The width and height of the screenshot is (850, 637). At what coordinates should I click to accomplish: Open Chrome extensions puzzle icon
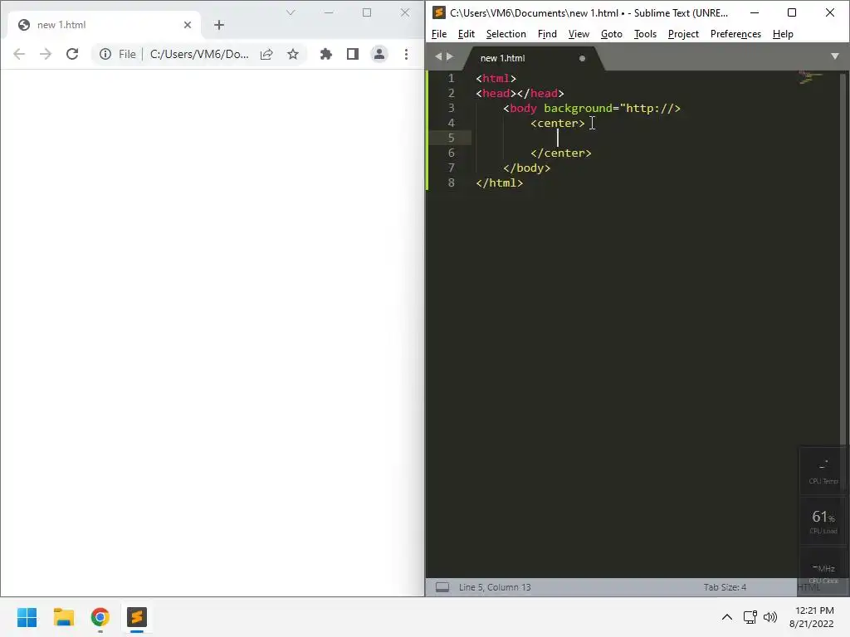pos(325,54)
